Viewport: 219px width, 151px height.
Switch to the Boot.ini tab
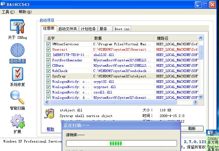pyautogui.click(x=122, y=29)
